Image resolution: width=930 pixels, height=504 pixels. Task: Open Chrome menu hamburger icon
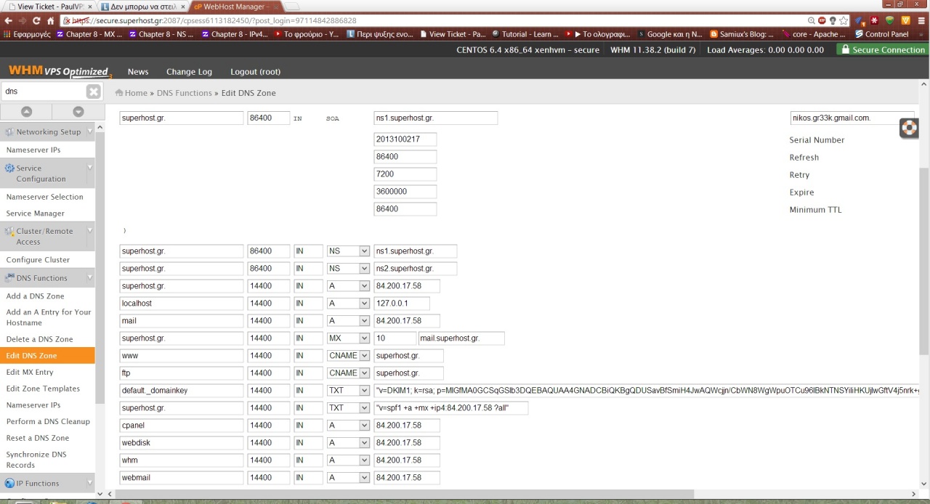(x=921, y=21)
